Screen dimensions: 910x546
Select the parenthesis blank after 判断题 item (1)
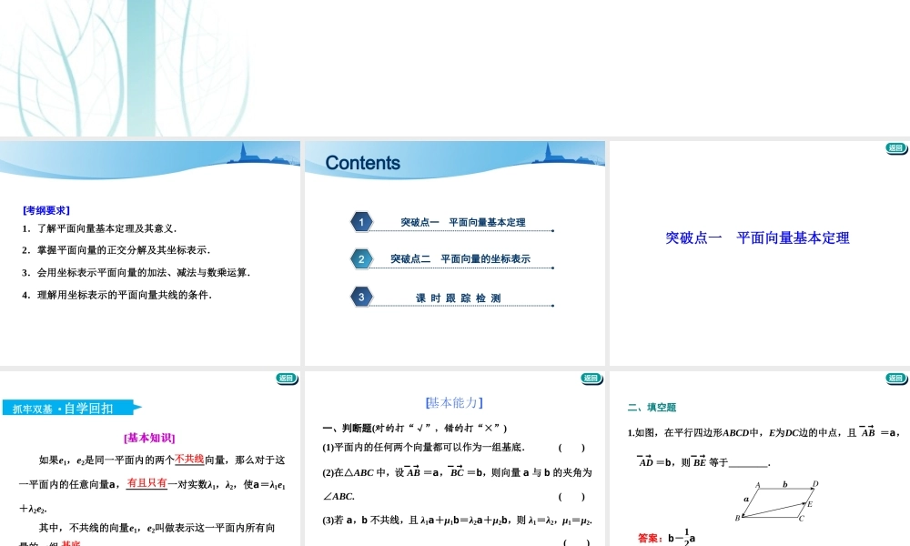coord(573,448)
